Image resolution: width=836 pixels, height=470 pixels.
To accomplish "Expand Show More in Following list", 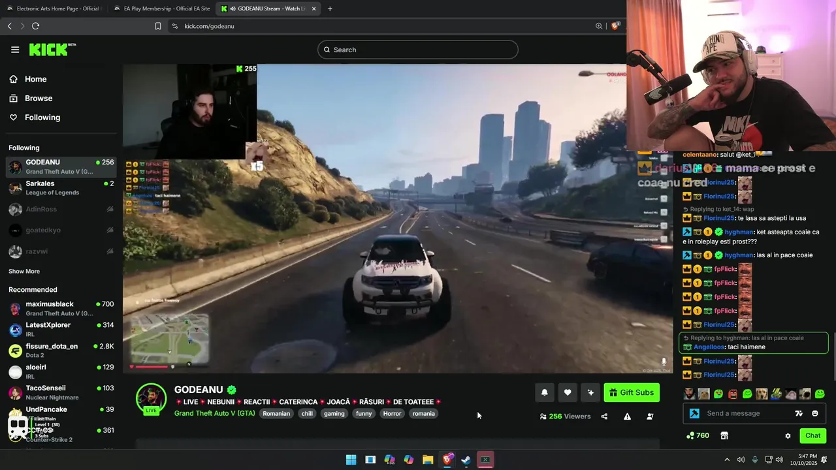I will pos(24,272).
